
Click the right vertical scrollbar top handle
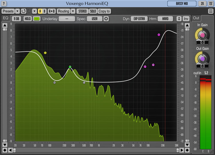pyautogui.click(x=187, y=29)
